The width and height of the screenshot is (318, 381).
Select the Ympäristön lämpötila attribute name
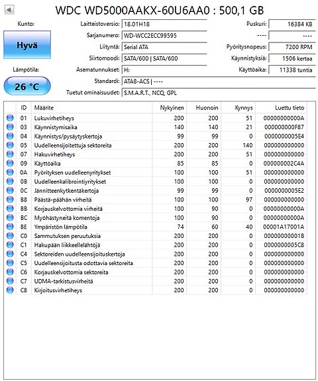pyautogui.click(x=60, y=227)
